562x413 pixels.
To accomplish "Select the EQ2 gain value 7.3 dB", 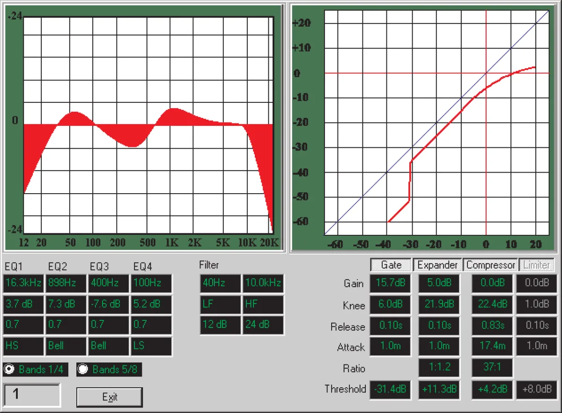I will tap(66, 304).
